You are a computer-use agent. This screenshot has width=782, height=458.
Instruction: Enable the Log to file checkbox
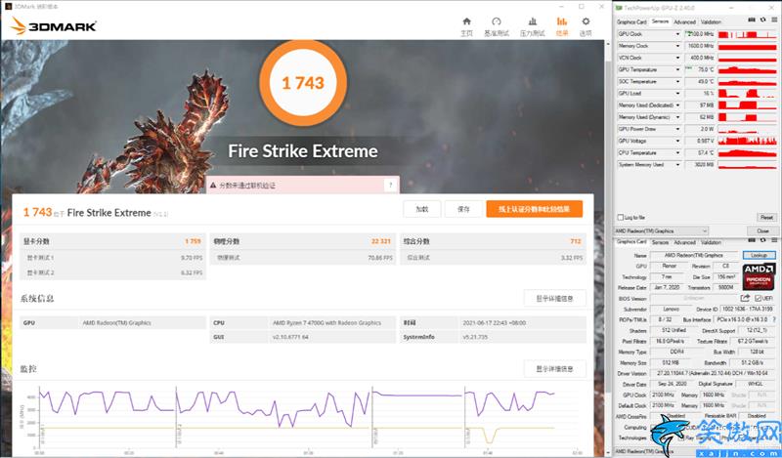coord(621,218)
